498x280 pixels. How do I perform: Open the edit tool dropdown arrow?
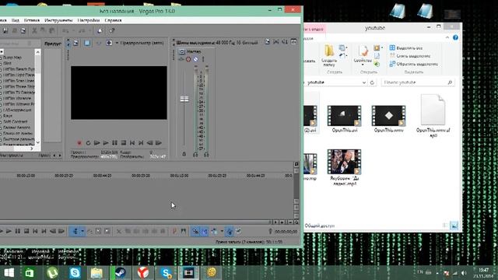tap(82, 232)
